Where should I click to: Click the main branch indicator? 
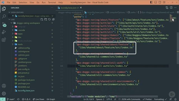tap(11, 99)
